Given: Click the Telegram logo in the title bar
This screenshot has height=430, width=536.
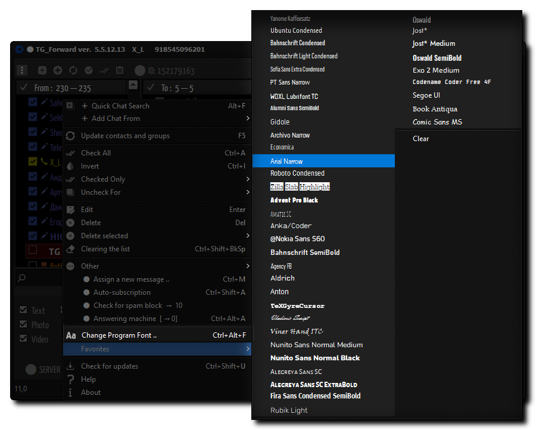Looking at the screenshot, I should pyautogui.click(x=20, y=49).
